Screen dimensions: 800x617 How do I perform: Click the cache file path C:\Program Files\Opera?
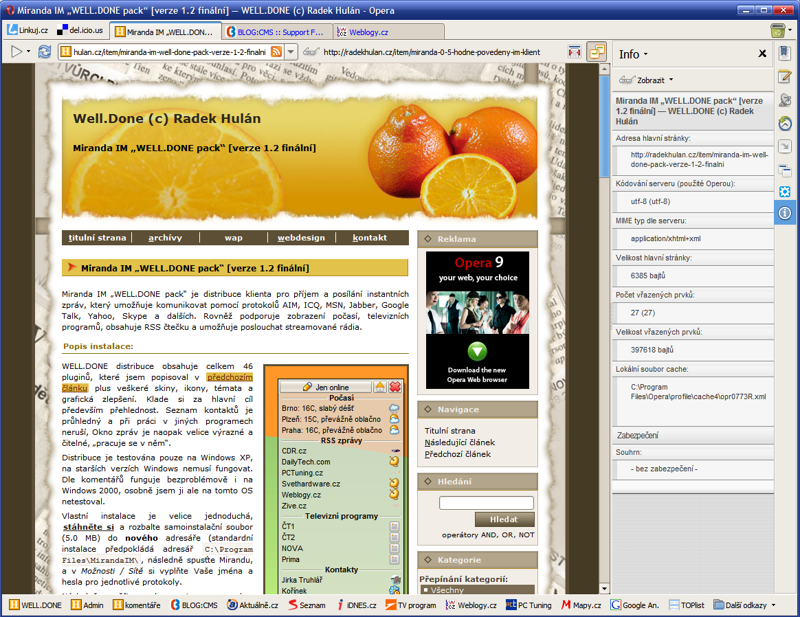[x=698, y=392]
